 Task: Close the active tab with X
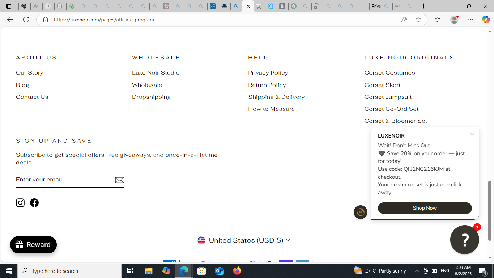pyautogui.click(x=248, y=6)
